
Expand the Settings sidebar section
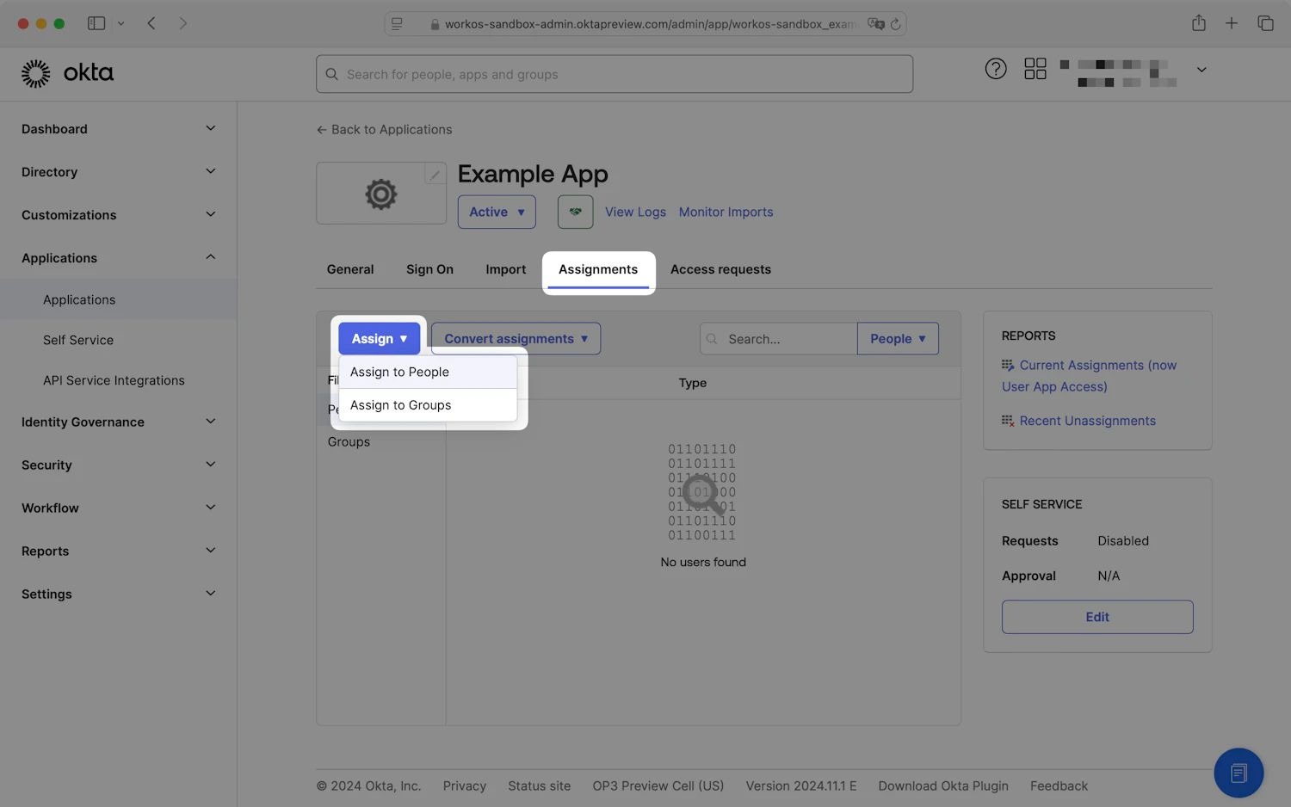pos(119,594)
